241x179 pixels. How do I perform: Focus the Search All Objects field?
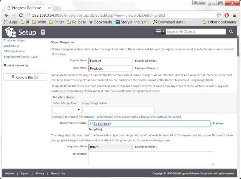click(196, 32)
